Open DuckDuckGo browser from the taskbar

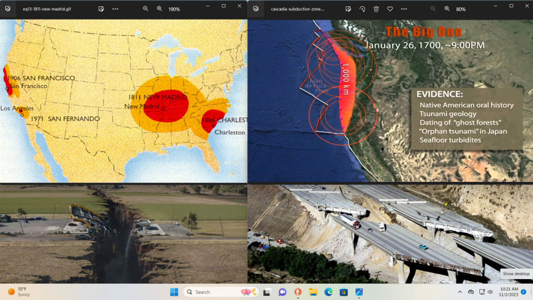pos(298,292)
